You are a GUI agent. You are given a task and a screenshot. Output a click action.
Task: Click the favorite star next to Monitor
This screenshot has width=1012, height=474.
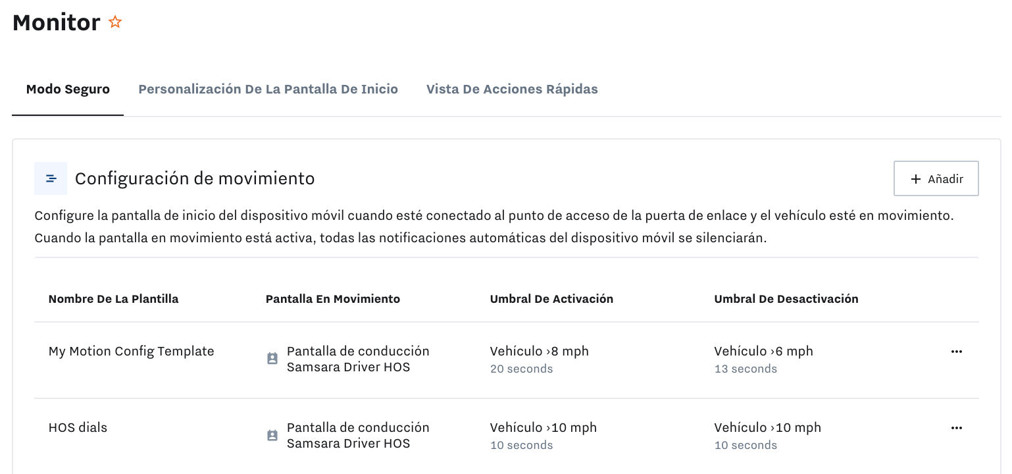[115, 22]
